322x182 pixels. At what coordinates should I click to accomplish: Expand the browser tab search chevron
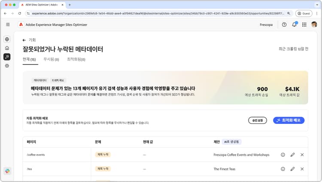click(x=317, y=5)
